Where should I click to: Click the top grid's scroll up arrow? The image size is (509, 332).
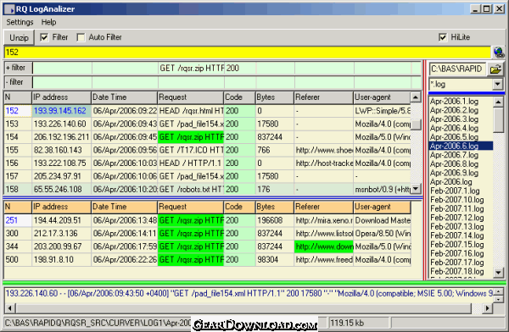tap(416, 97)
